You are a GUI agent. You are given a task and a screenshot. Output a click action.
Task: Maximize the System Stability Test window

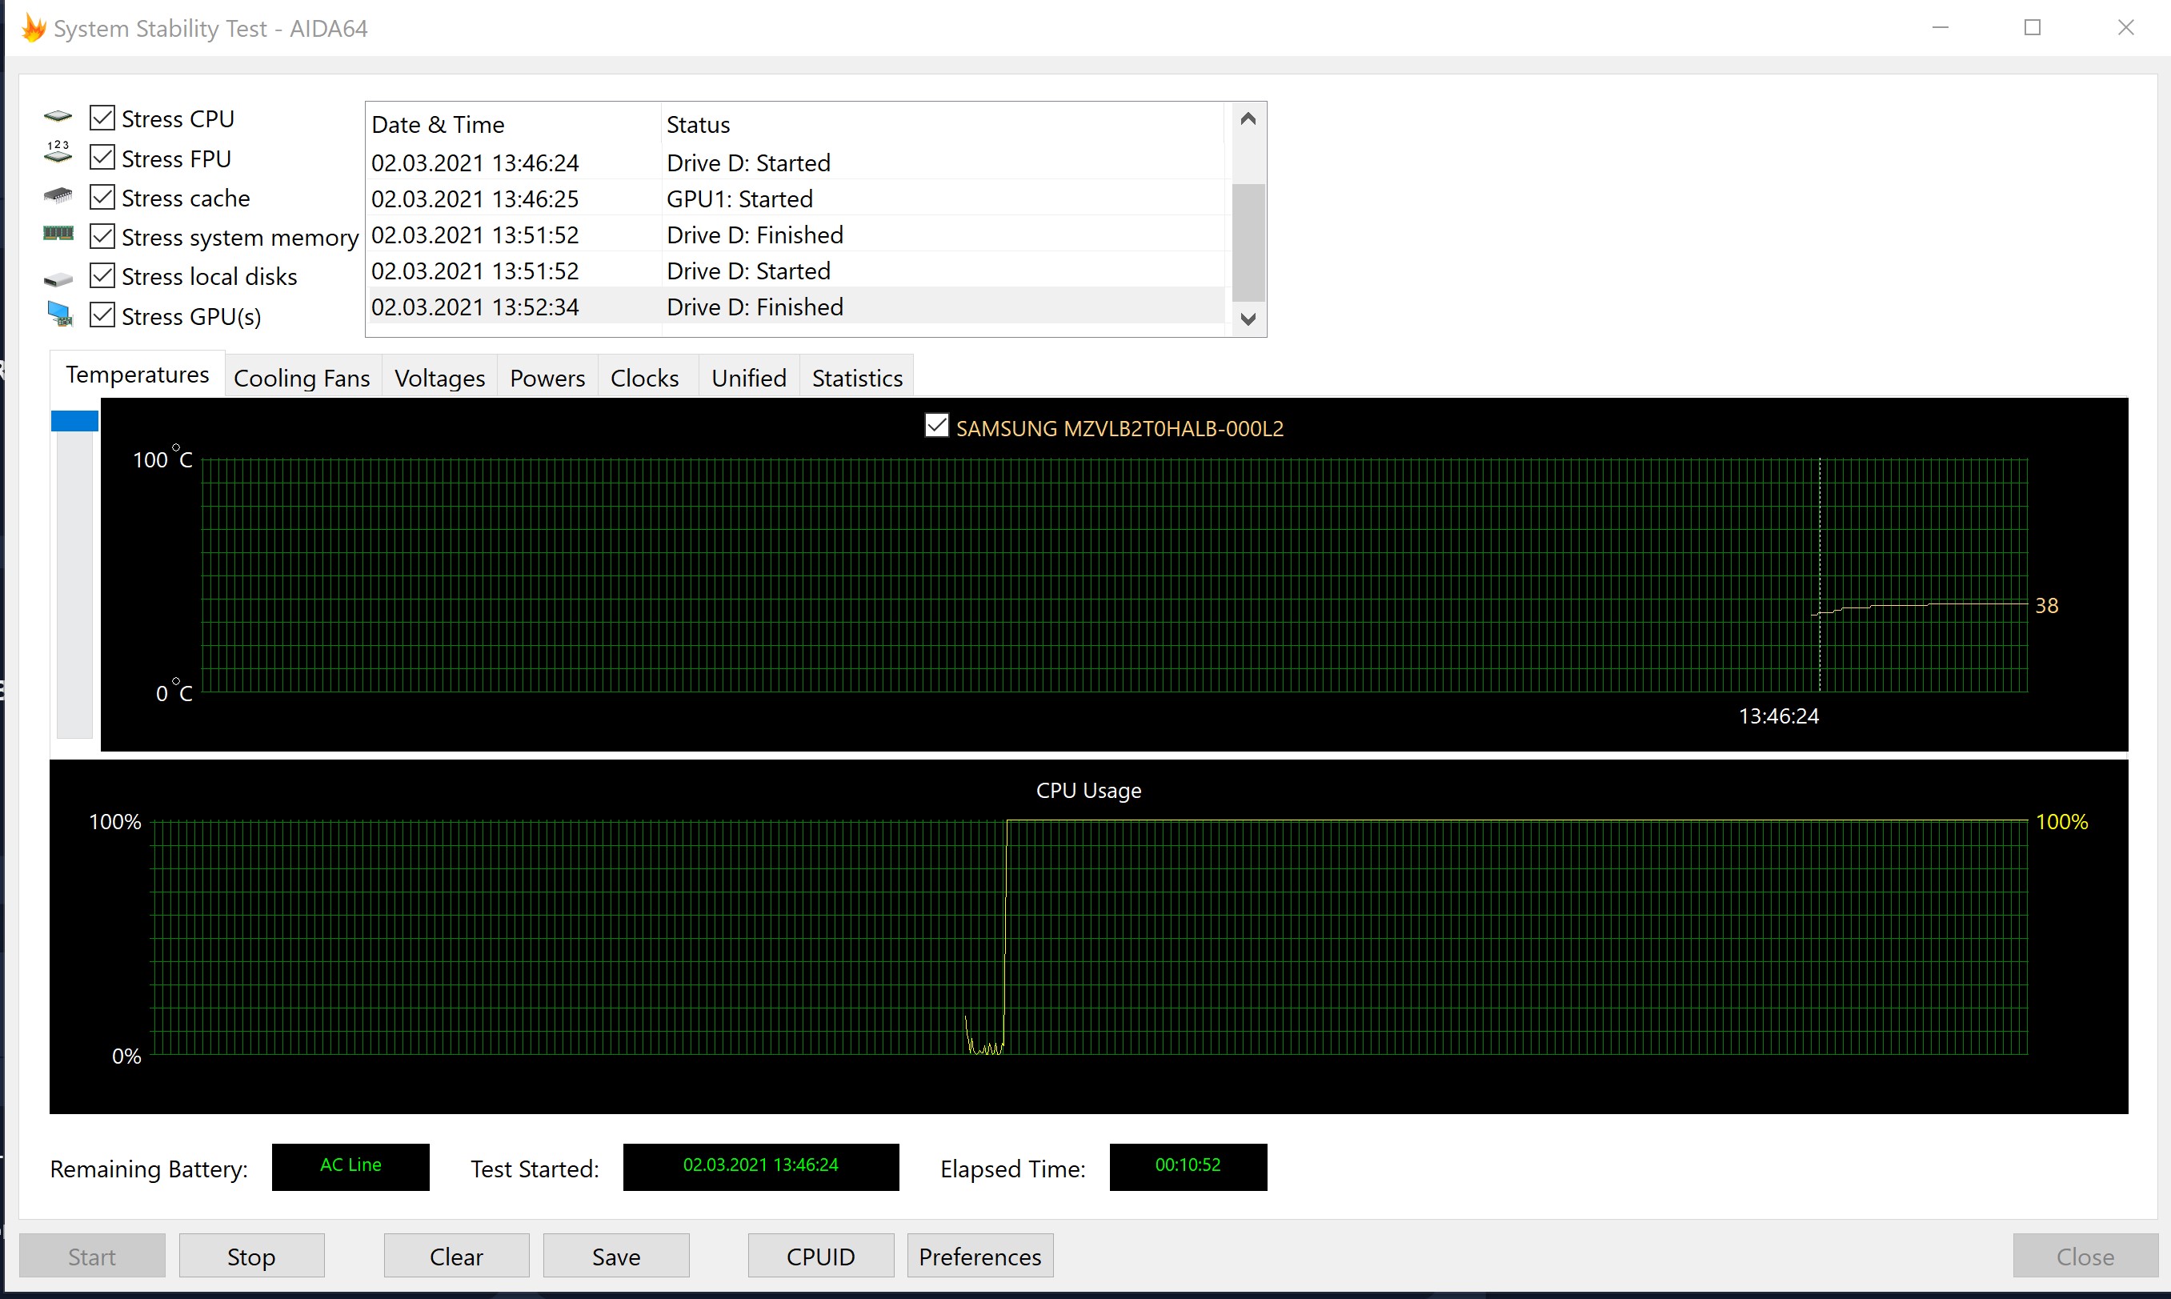[x=2033, y=28]
